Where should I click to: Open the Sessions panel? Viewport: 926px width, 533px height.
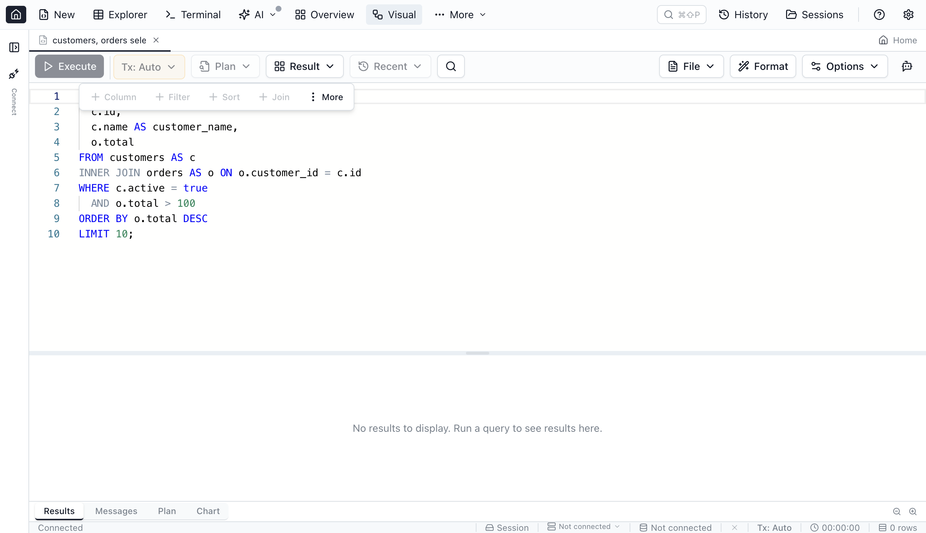pos(814,15)
